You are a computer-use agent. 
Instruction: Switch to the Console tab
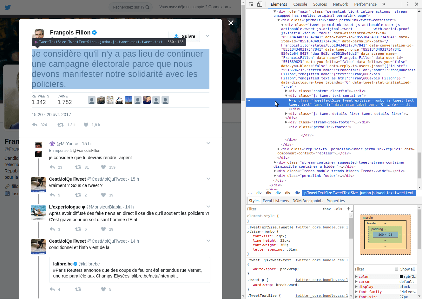(x=300, y=4)
